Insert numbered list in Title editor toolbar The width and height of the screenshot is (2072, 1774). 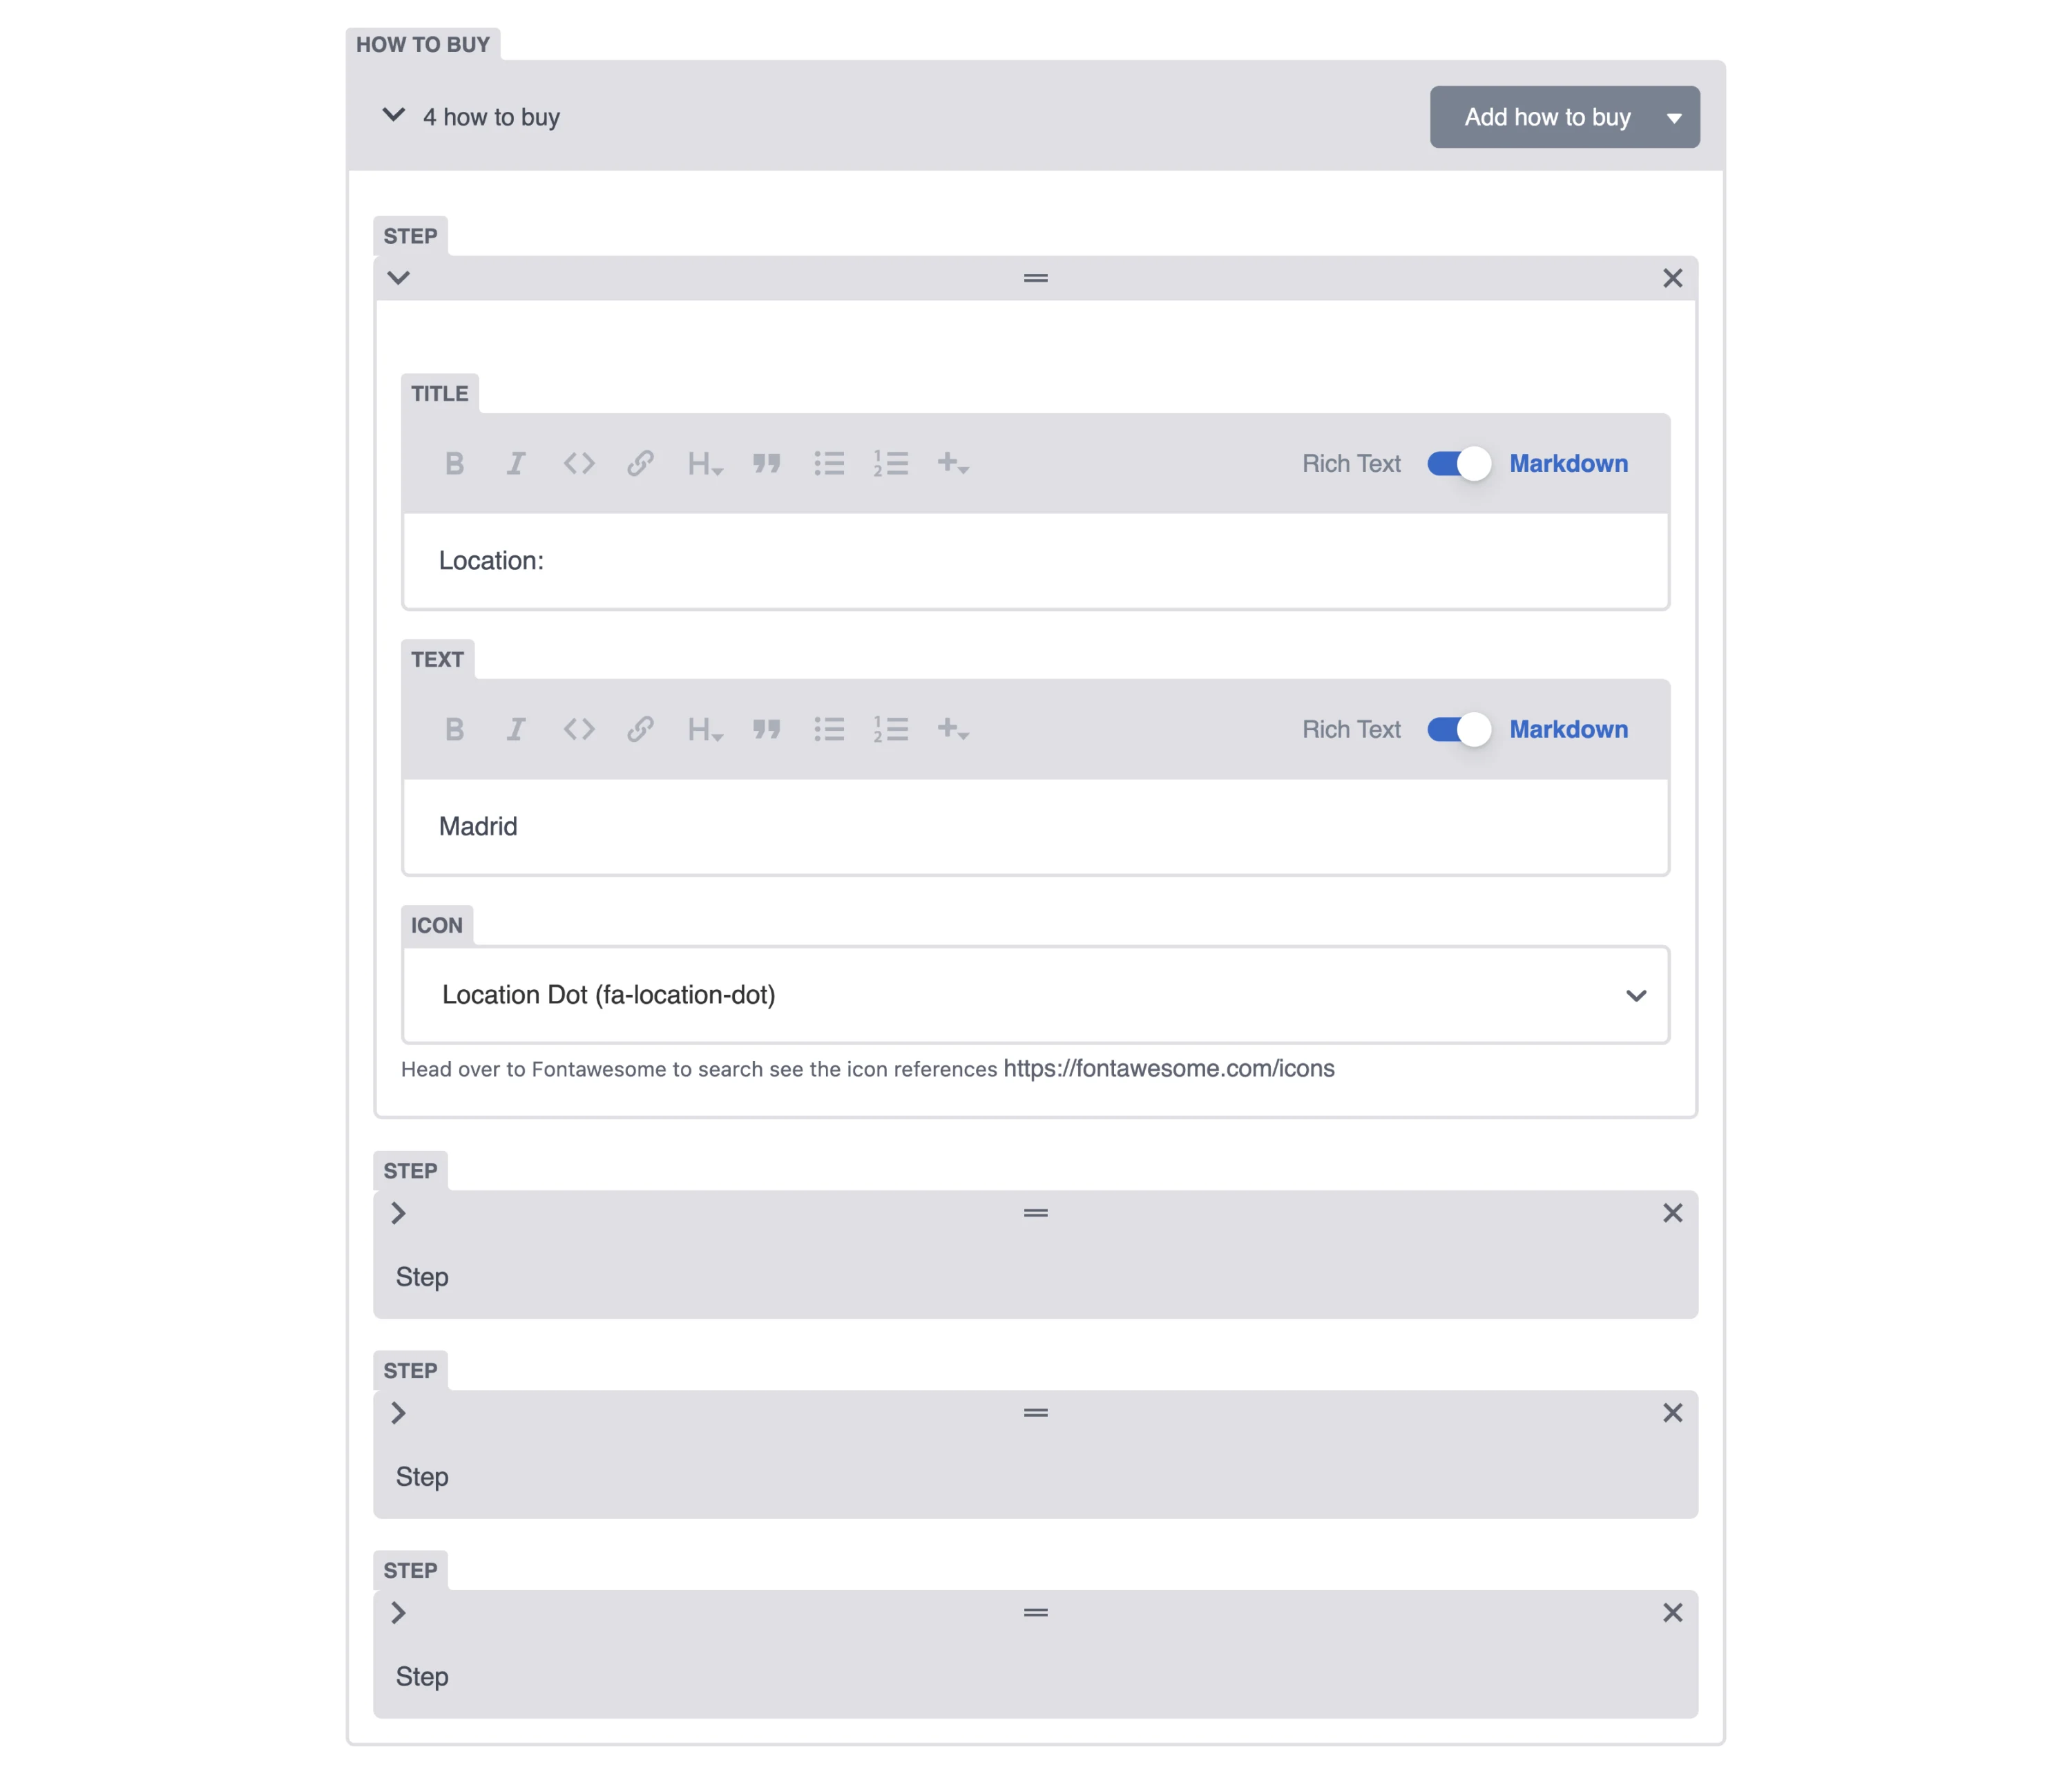[890, 463]
